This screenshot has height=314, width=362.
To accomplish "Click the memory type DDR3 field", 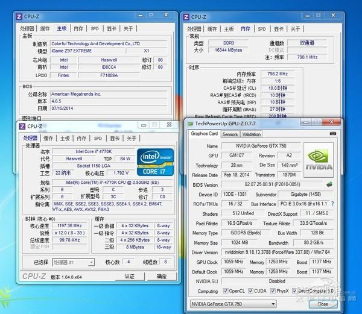I will [228, 43].
